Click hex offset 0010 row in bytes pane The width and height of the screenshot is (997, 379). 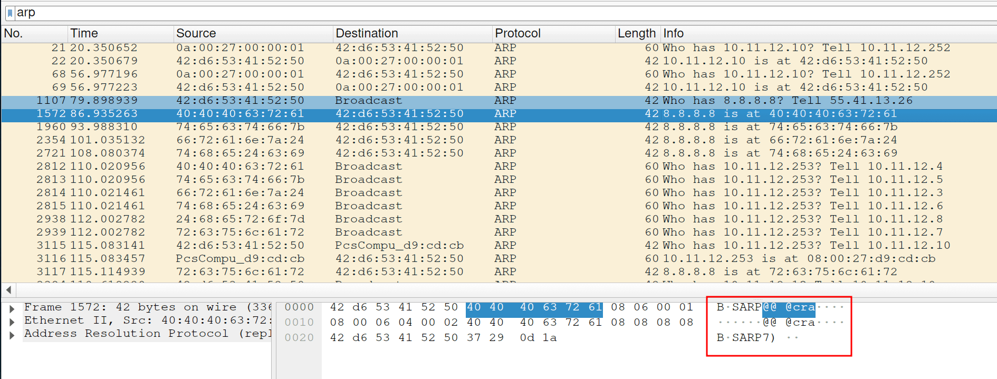pos(299,322)
